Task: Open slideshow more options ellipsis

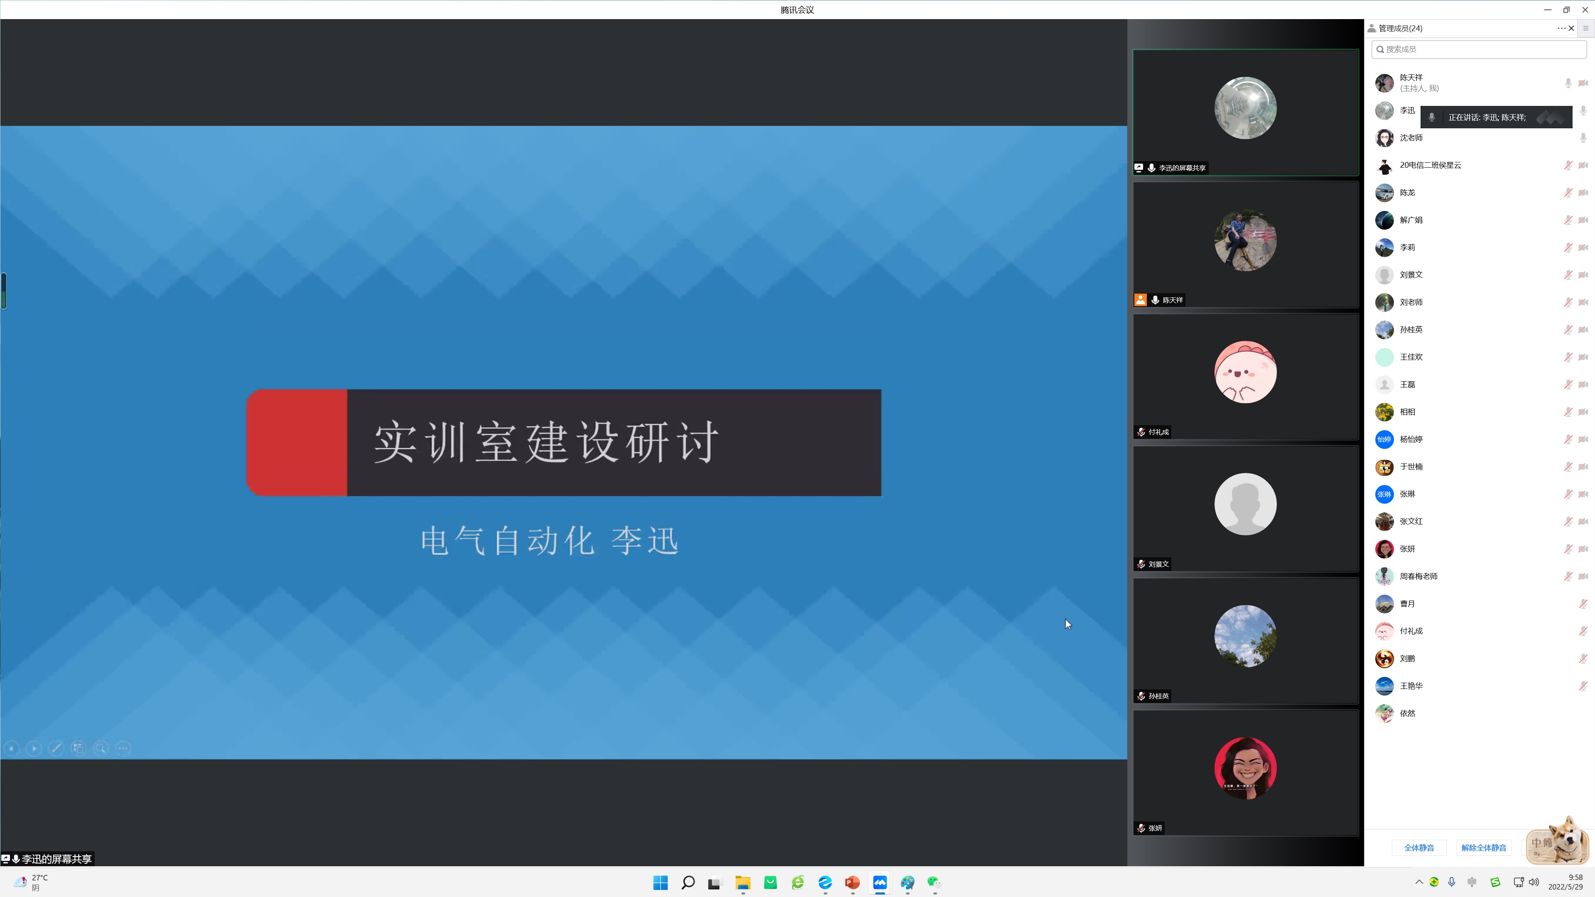Action: pos(123,748)
